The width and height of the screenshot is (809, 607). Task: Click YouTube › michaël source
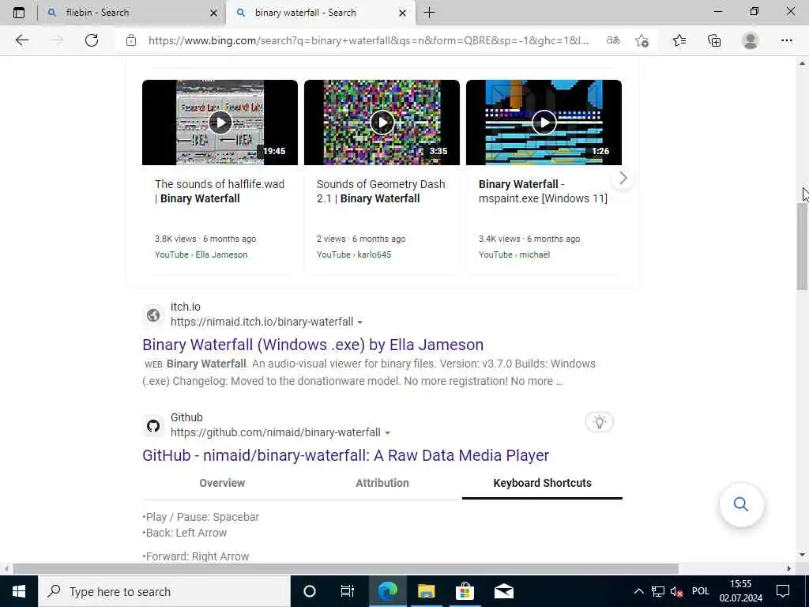pyautogui.click(x=514, y=254)
